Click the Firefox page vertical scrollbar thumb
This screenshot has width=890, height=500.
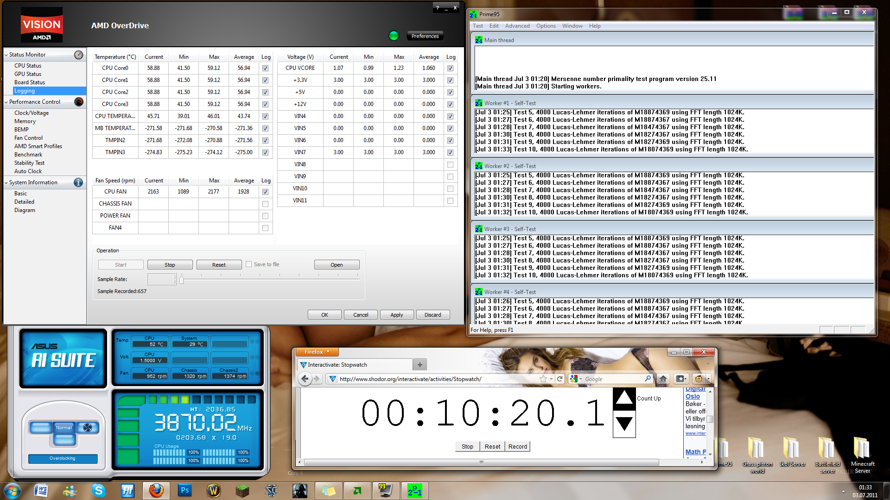710,419
